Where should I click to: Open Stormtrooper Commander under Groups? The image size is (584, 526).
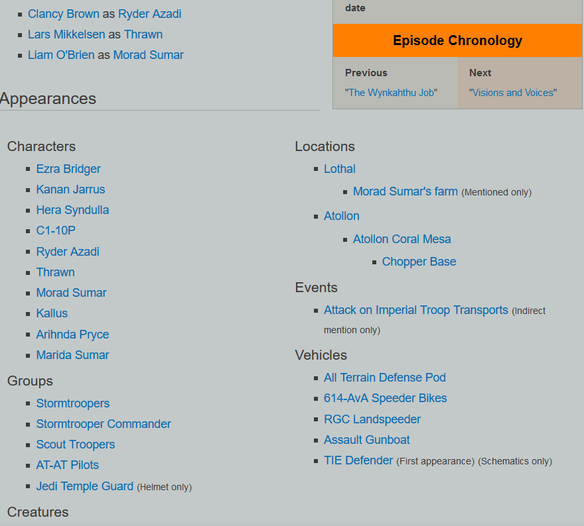[104, 424]
